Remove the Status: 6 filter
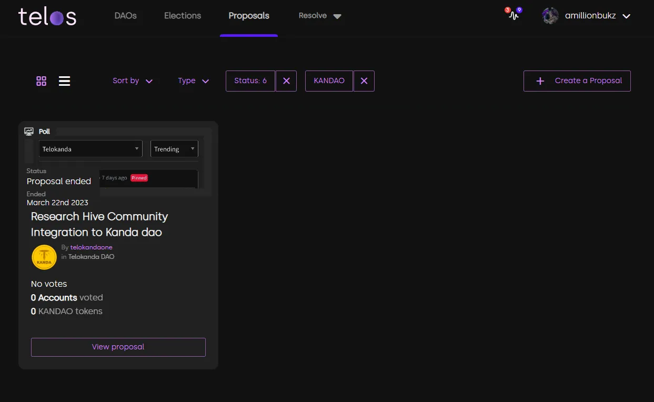This screenshot has height=402, width=654. point(286,81)
